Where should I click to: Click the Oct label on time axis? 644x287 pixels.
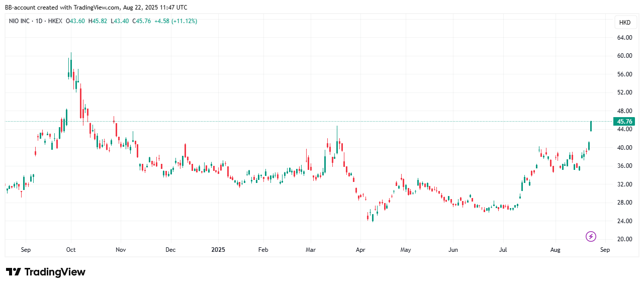pos(71,250)
